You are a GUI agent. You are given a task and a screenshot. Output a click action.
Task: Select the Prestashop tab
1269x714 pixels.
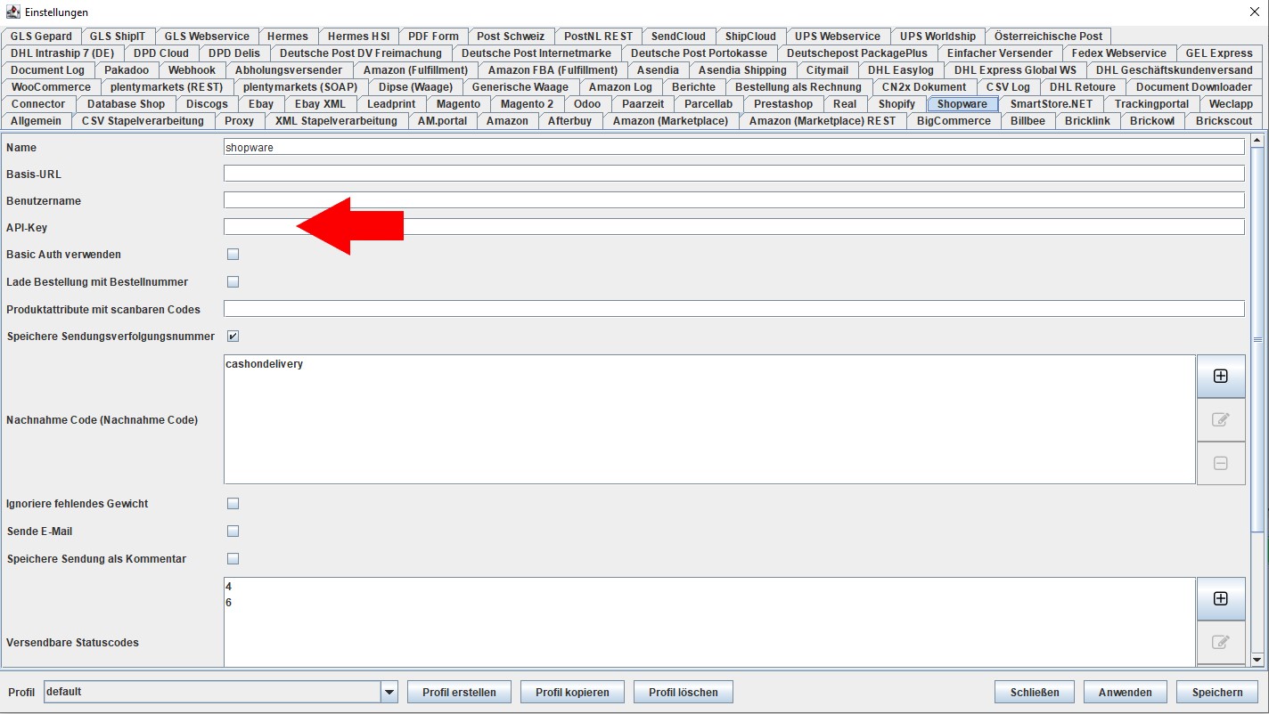pyautogui.click(x=783, y=104)
